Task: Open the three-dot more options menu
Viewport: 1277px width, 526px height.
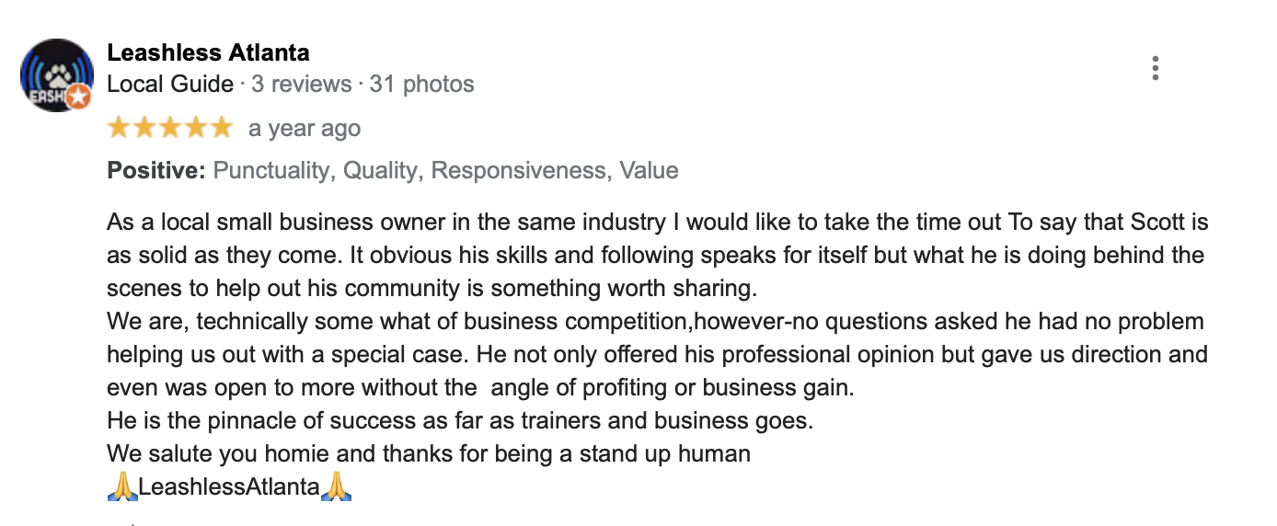Action: 1155,68
